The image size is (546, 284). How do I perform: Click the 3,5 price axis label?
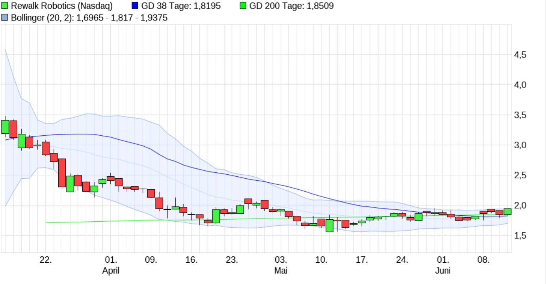(x=521, y=115)
